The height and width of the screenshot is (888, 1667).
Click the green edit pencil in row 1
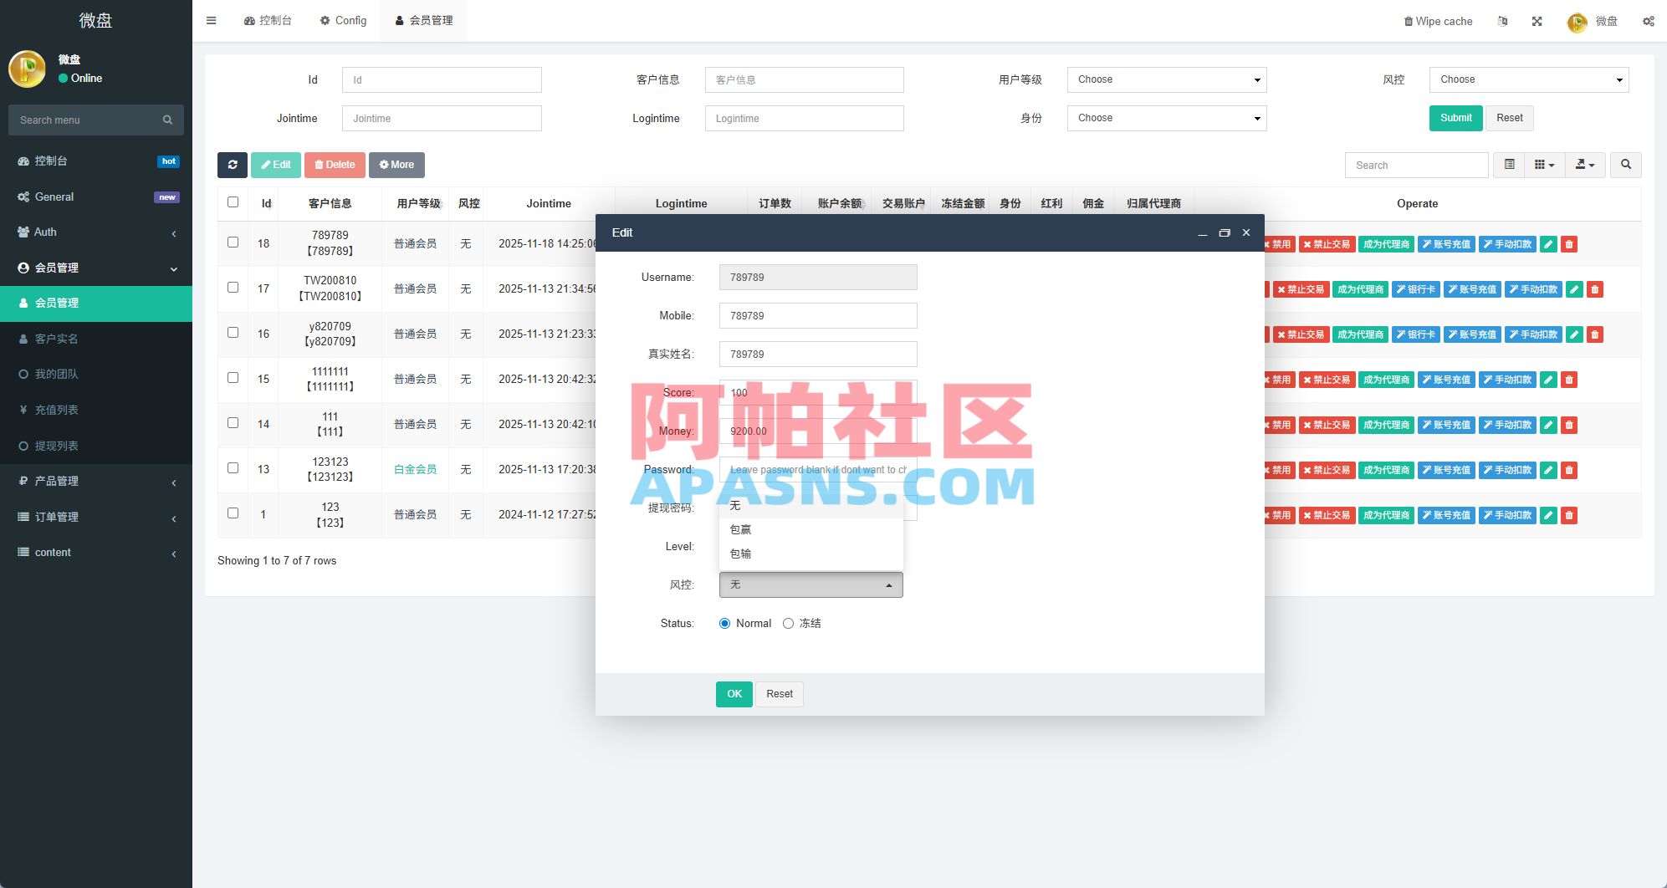coord(1548,515)
